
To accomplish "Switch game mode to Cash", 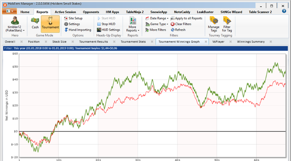I will click(35, 23).
